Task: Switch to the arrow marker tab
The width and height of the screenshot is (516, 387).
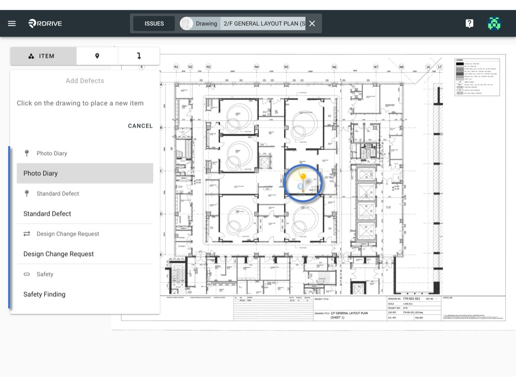Action: [x=139, y=56]
